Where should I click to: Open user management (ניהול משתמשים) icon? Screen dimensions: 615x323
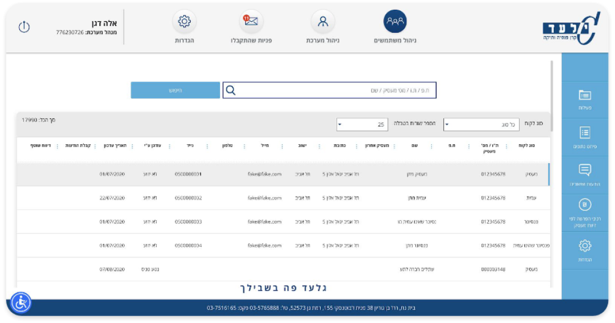click(x=395, y=22)
